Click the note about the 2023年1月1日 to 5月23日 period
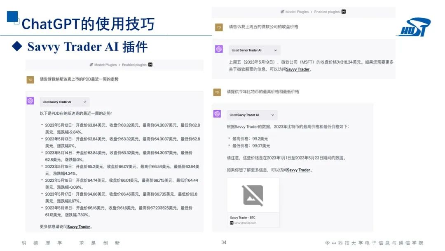 (x=286, y=158)
